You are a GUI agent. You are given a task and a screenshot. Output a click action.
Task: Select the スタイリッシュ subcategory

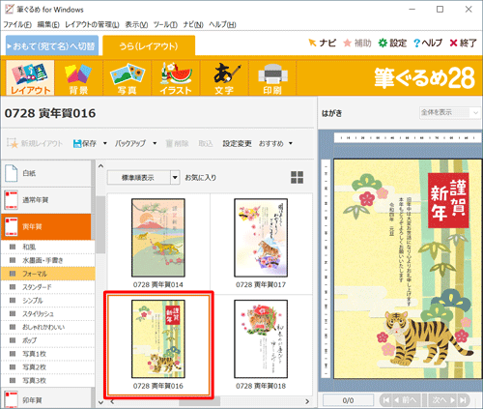[x=48, y=313]
